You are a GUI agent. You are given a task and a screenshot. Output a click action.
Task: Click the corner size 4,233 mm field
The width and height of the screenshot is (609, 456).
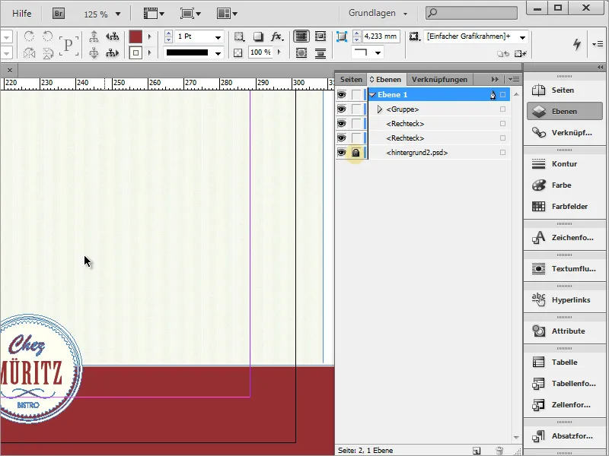tap(381, 36)
